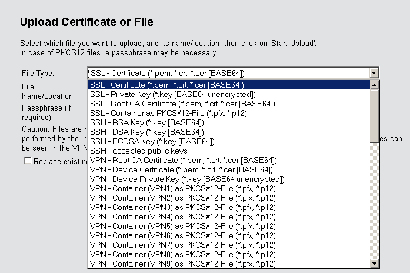Image resolution: width=410 pixels, height=273 pixels.
Task: Select SSH - ECDSA Key option
Action: [152, 141]
